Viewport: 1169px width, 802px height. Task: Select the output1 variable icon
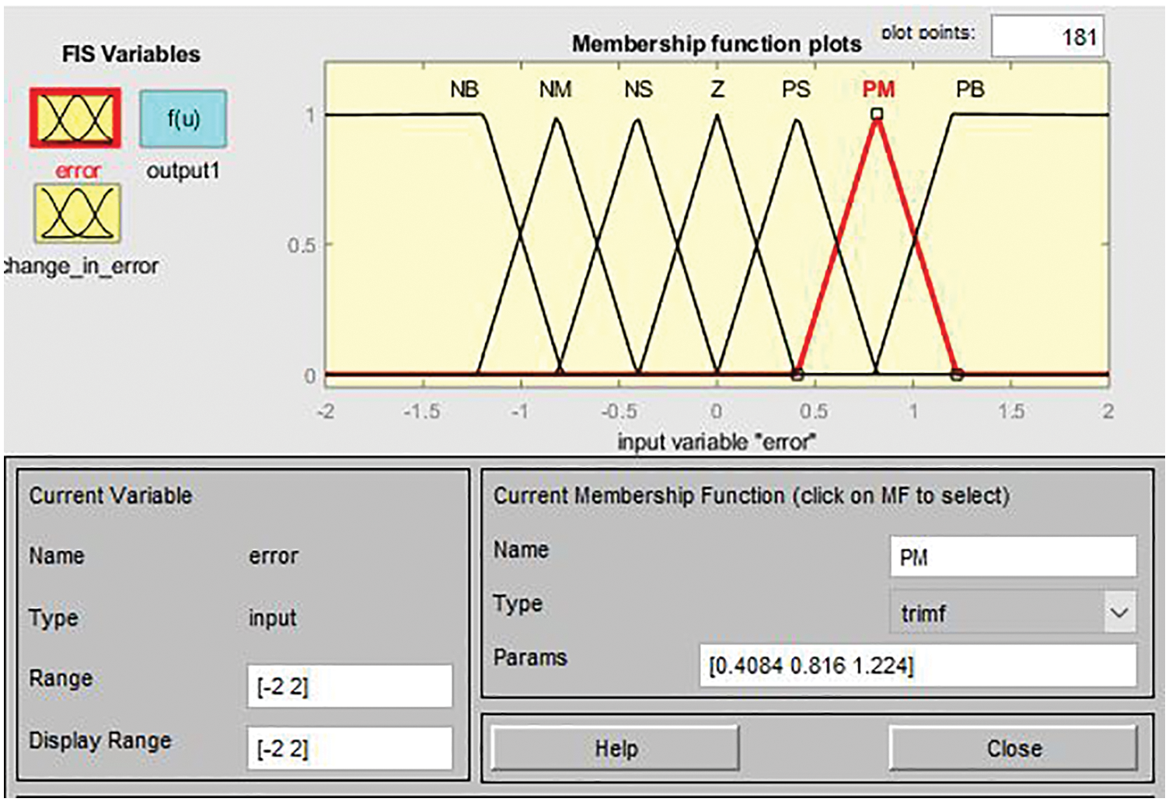pyautogui.click(x=183, y=119)
